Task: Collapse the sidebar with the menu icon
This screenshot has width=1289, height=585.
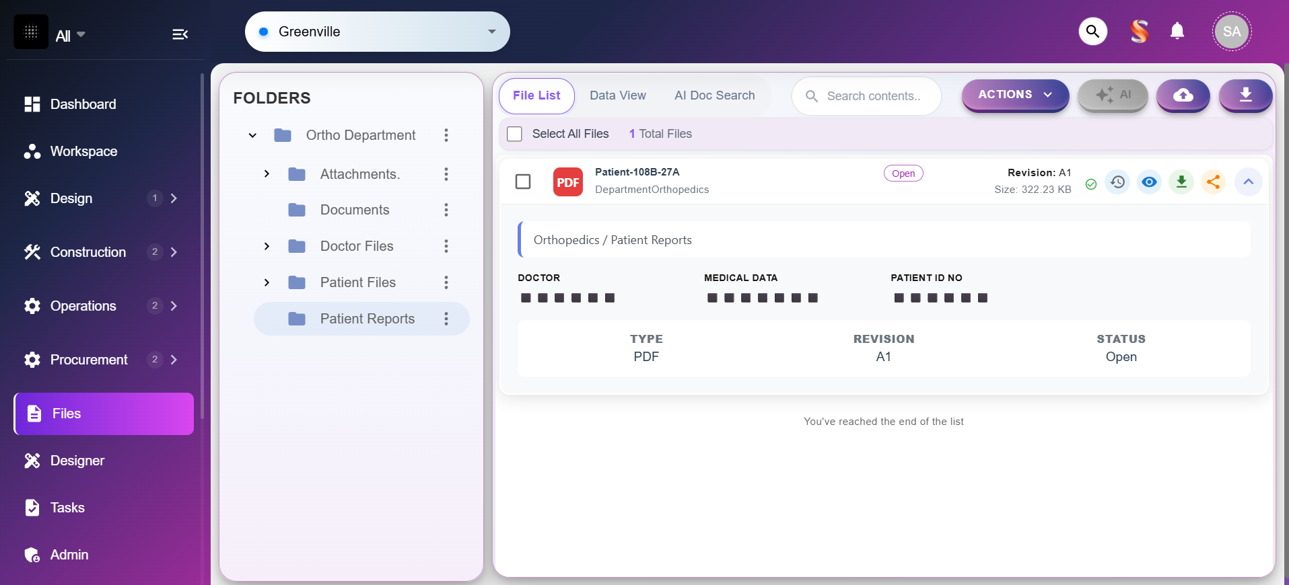Action: 180,34
